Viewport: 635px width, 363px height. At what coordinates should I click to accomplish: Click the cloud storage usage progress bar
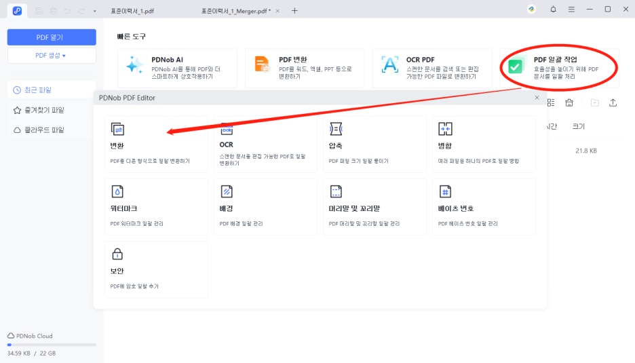[x=52, y=345]
